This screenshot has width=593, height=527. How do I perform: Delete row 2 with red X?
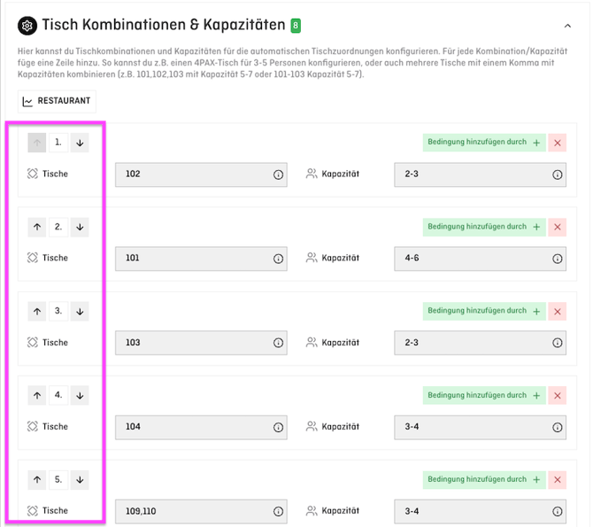coord(557,227)
